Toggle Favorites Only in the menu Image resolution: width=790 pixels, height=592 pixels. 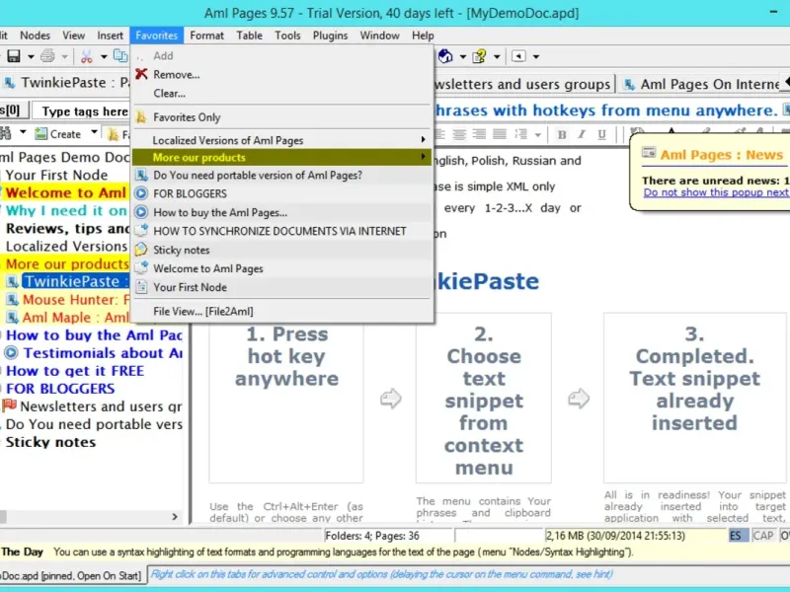click(282, 117)
